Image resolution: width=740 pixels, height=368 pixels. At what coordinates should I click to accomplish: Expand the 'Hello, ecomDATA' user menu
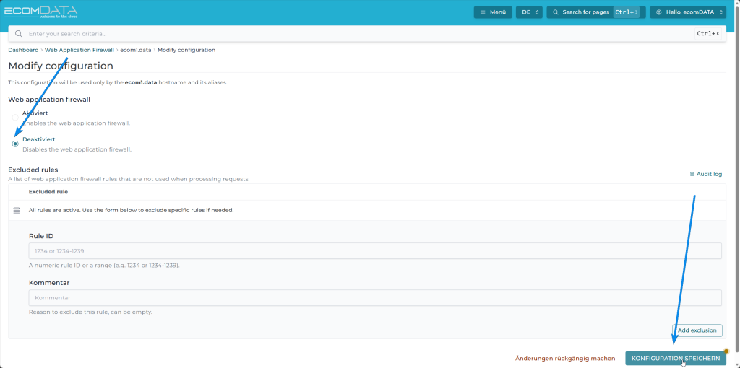click(x=687, y=12)
